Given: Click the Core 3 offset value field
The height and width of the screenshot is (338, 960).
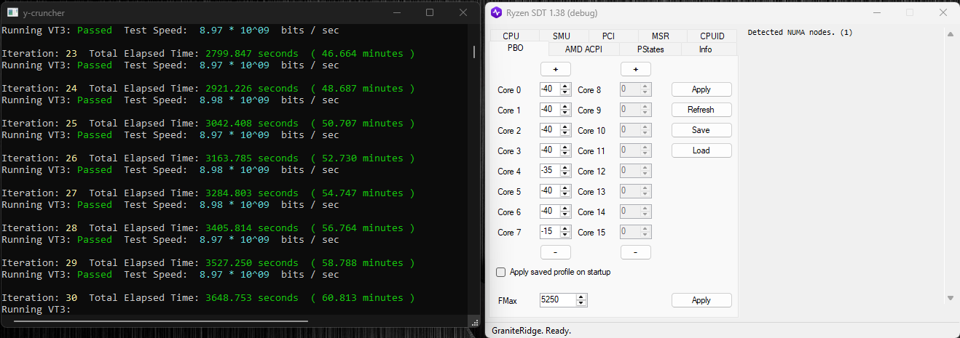Looking at the screenshot, I should tap(550, 150).
